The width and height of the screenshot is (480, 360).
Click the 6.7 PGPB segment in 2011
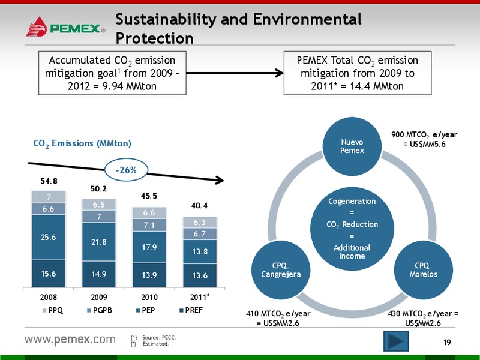point(200,234)
